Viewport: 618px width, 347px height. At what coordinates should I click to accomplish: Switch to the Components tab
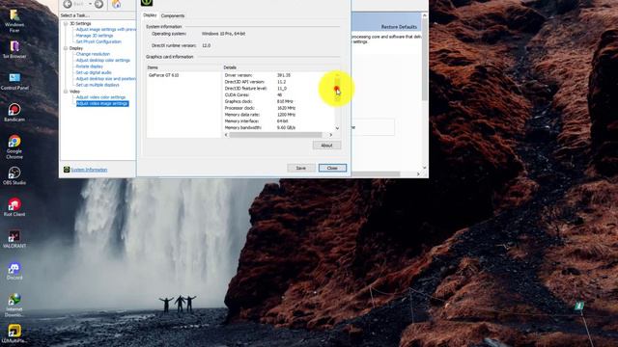(x=173, y=15)
